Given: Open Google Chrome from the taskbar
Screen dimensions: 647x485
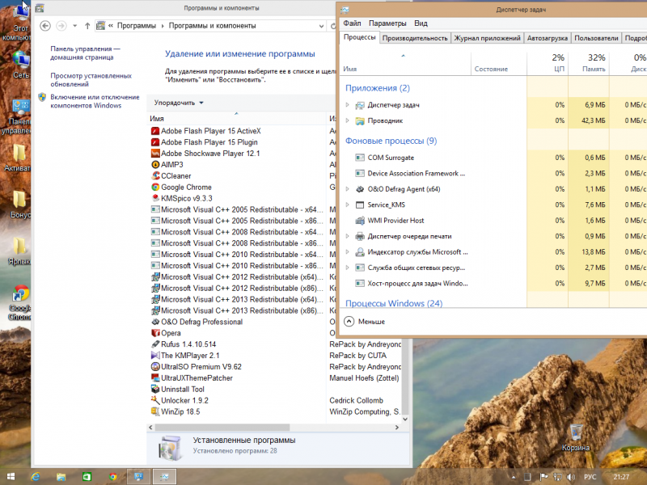Looking at the screenshot, I should (112, 477).
